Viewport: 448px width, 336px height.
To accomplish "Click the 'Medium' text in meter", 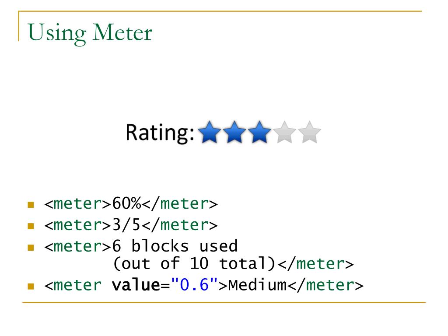I will coord(257,285).
